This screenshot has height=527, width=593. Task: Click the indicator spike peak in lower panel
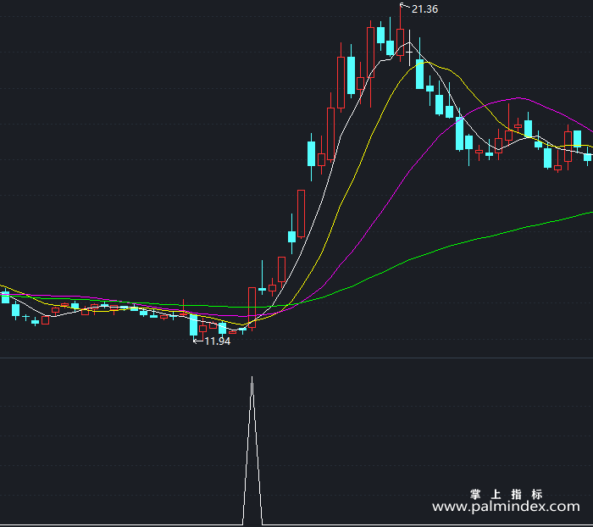pyautogui.click(x=252, y=377)
